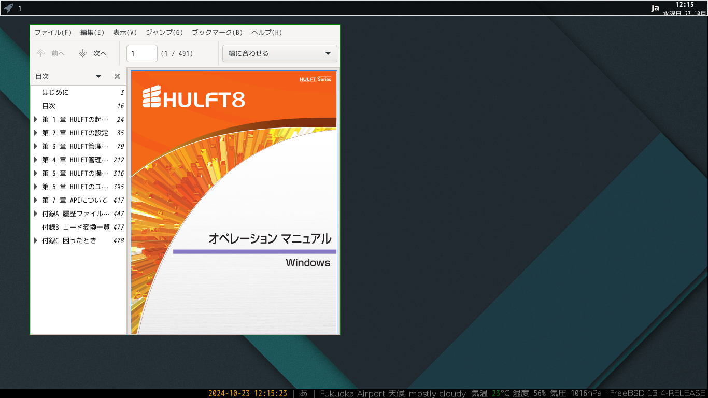708x398 pixels.
Task: Open the 目次 side pane selector dropdown
Action: point(98,76)
